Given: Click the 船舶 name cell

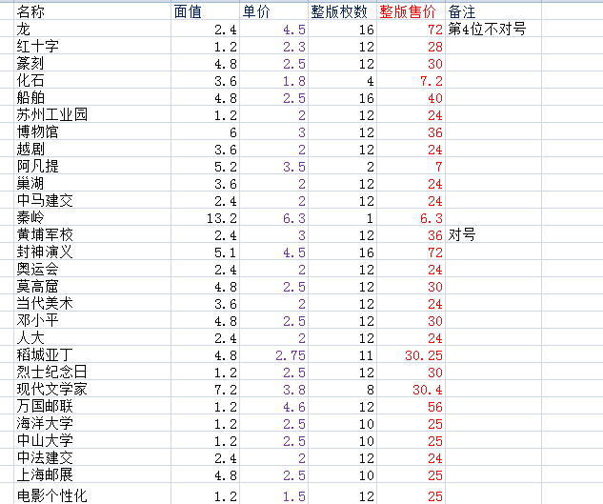Looking at the screenshot, I should pos(92,98).
